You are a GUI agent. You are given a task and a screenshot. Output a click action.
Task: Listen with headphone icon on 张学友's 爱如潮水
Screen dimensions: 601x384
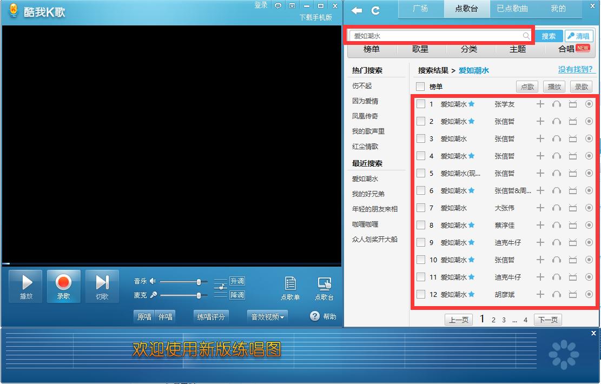[556, 104]
